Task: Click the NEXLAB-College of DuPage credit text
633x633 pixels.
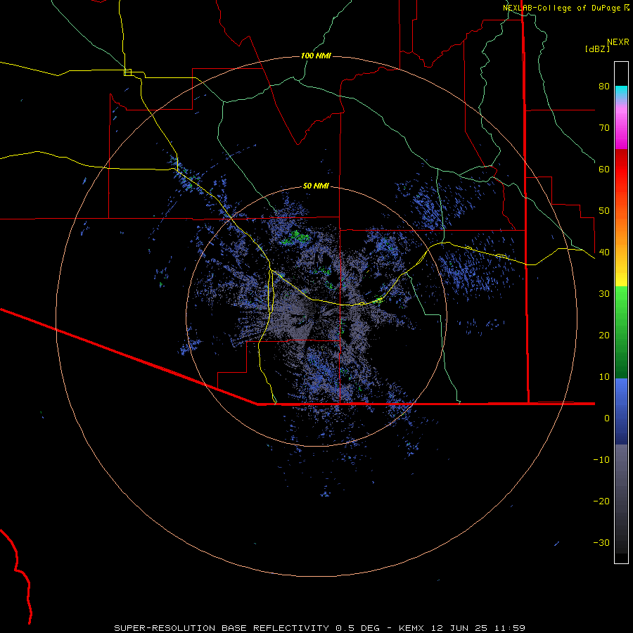Action: pos(562,8)
